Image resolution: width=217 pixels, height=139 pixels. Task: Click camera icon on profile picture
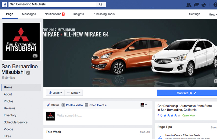pyautogui.click(x=35, y=56)
